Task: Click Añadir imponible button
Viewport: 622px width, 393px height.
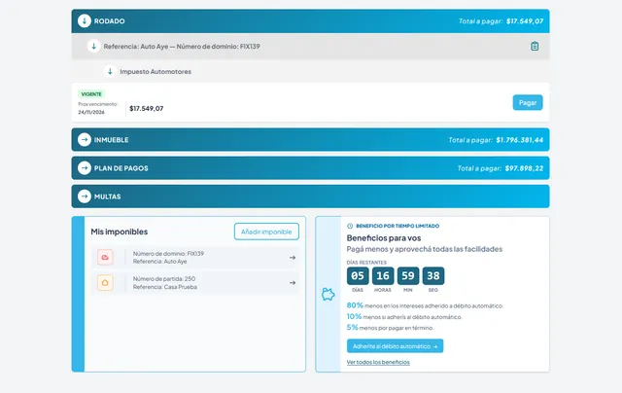Action: pyautogui.click(x=266, y=232)
